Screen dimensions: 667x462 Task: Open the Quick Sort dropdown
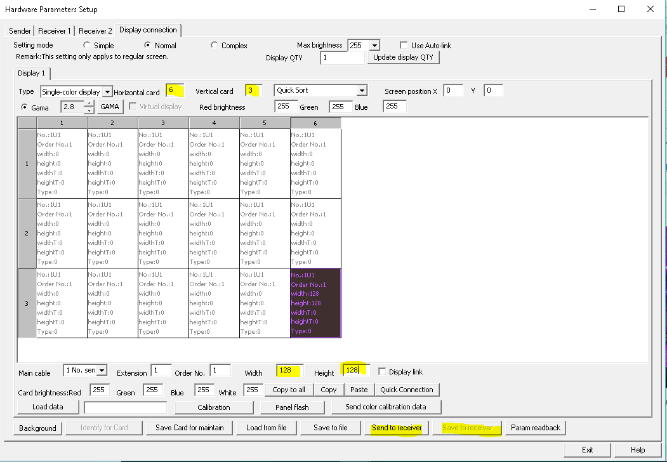point(361,91)
